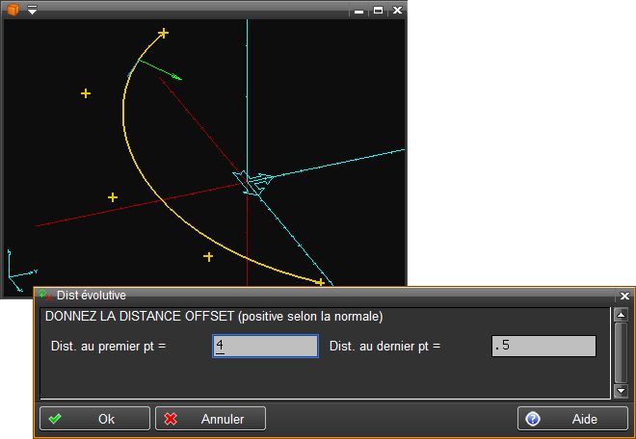
Task: Select the green normal direction arrow
Action: (160, 69)
